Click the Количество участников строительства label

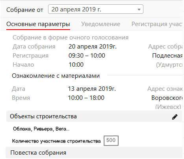56,141
